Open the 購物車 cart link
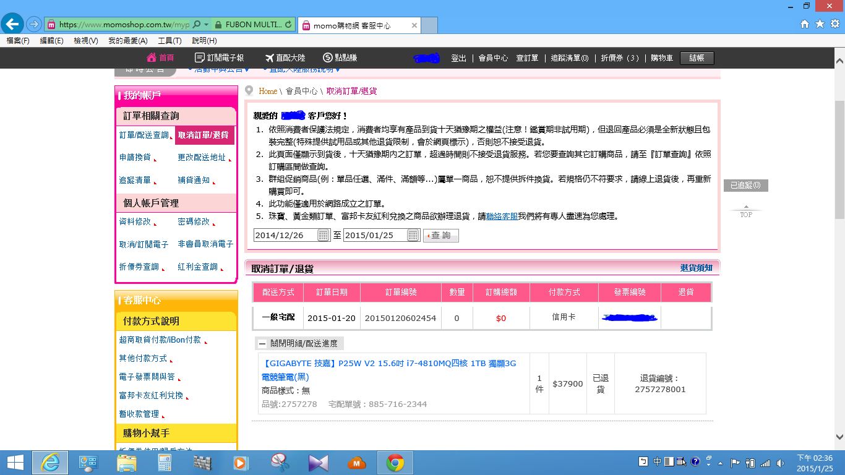The image size is (845, 475). 662,58
